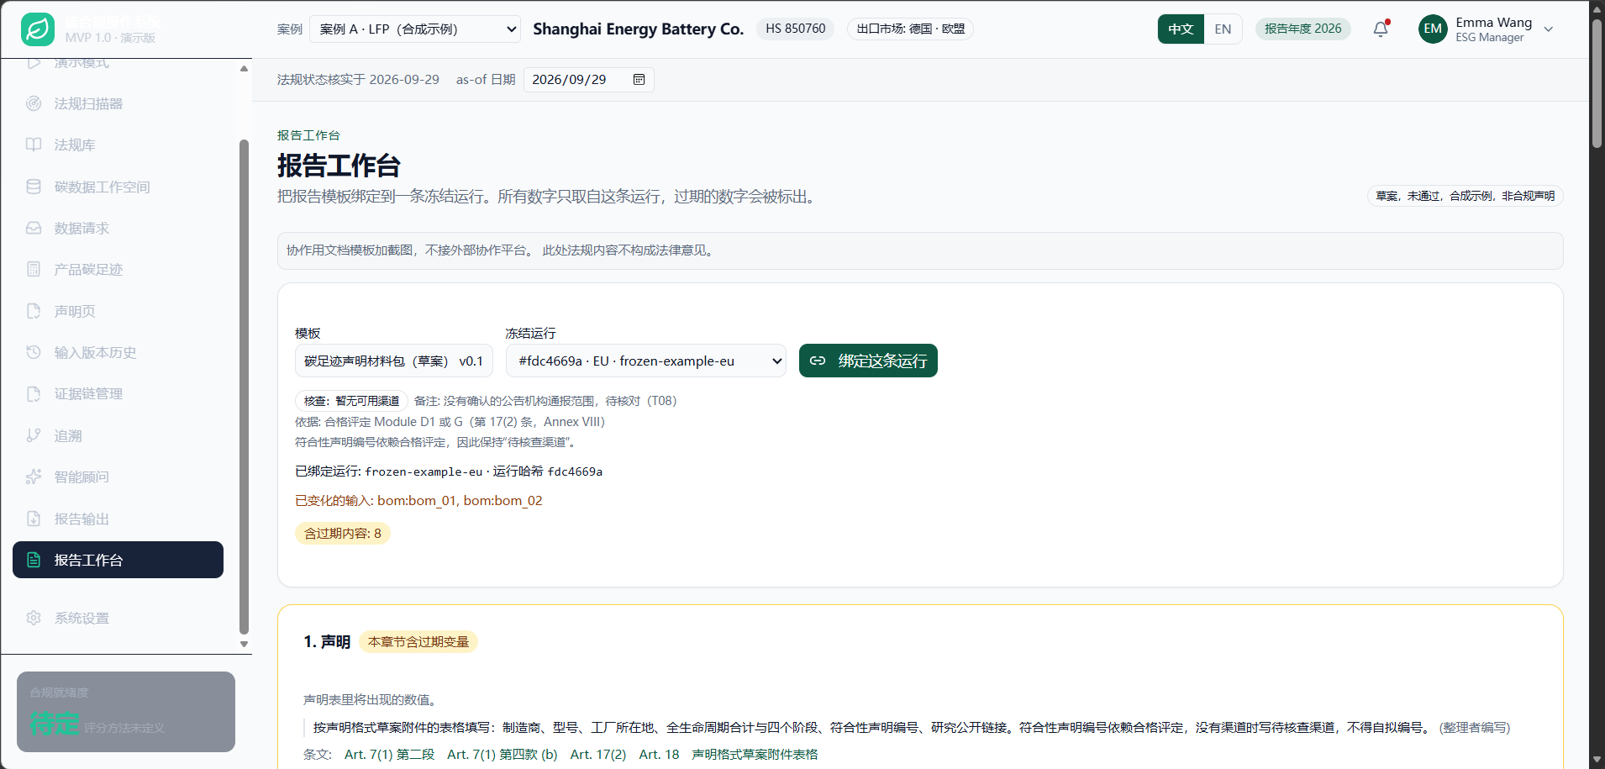Image resolution: width=1605 pixels, height=769 pixels.
Task: Click the 声明格式草案附件表格 link
Action: (755, 755)
